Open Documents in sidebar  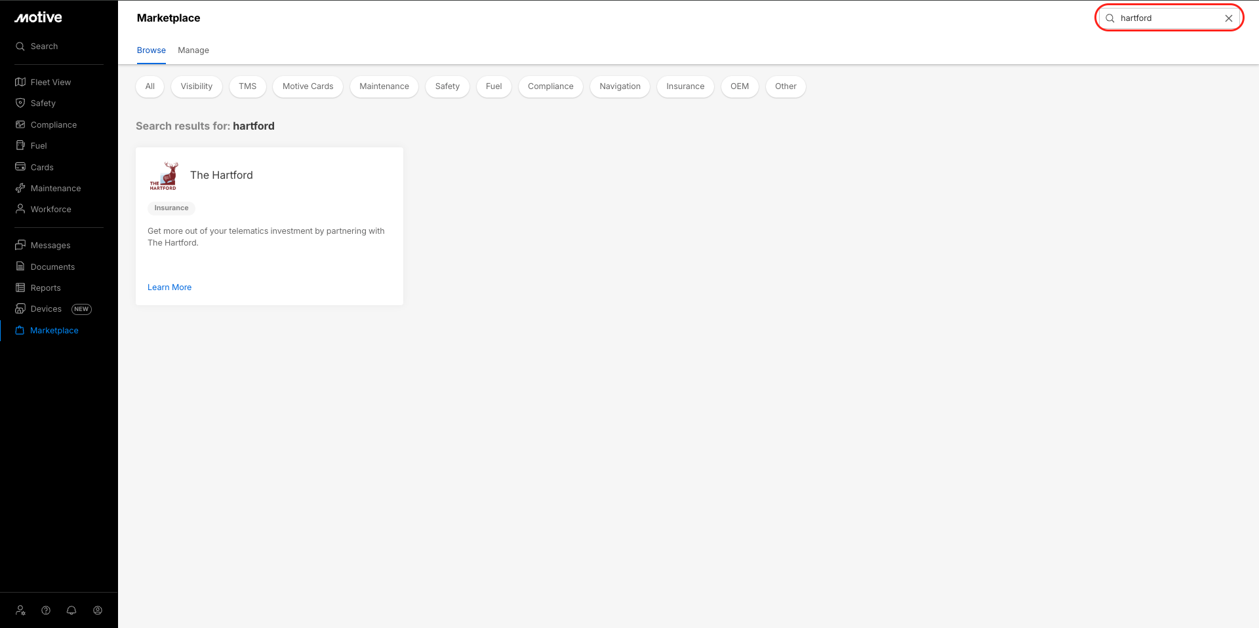(52, 267)
